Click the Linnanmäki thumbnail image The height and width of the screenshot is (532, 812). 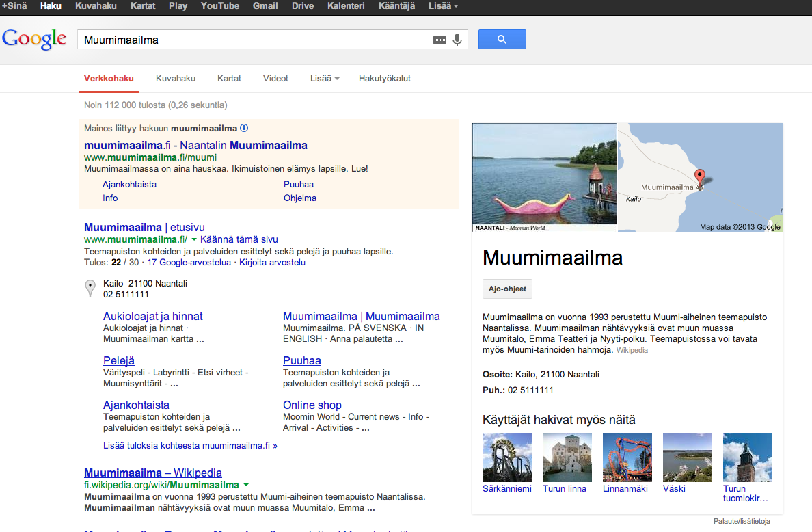click(627, 457)
